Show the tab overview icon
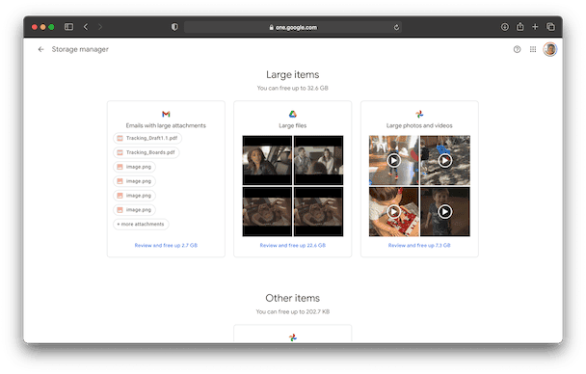The width and height of the screenshot is (586, 374). click(550, 27)
